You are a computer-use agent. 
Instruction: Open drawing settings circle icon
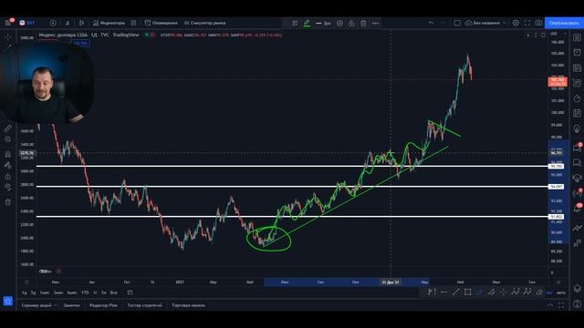tap(339, 23)
